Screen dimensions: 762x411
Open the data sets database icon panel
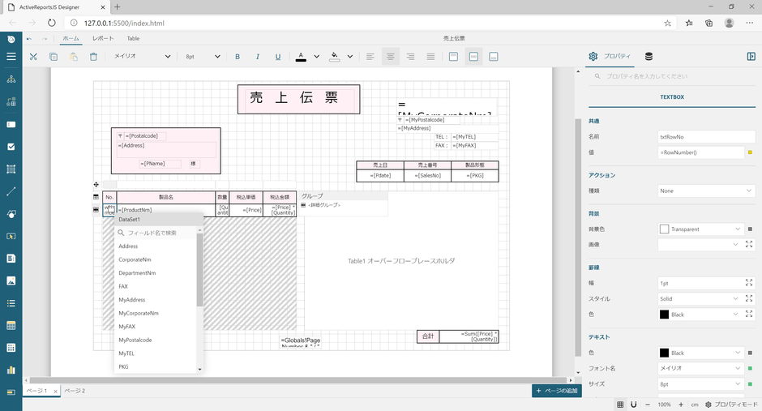pos(649,57)
